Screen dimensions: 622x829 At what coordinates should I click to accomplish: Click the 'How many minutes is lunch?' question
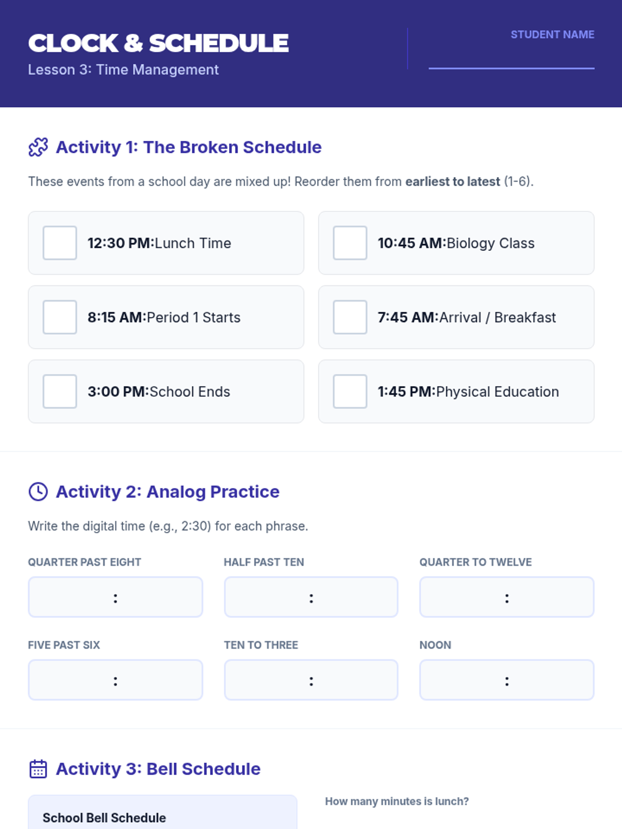(x=397, y=802)
